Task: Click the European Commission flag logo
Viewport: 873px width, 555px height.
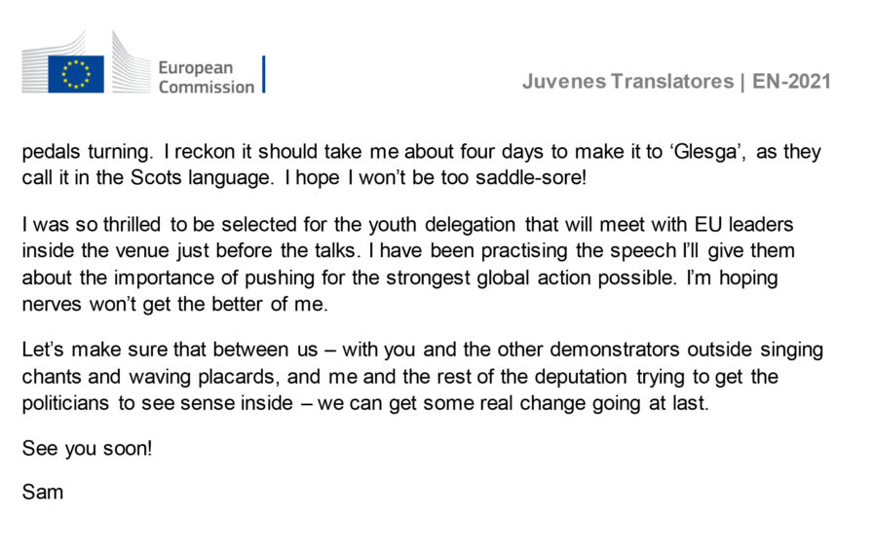Action: 76,74
